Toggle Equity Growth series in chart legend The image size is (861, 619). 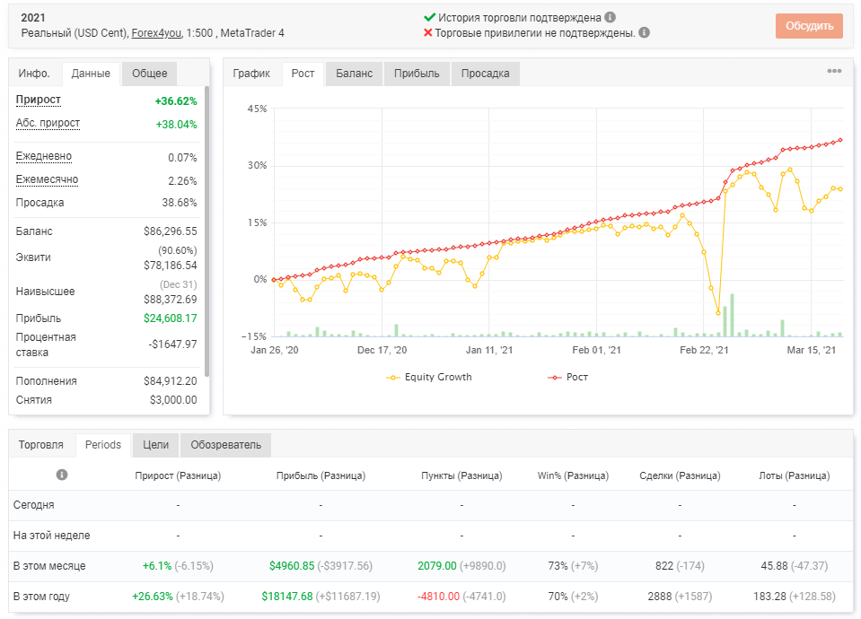[429, 377]
